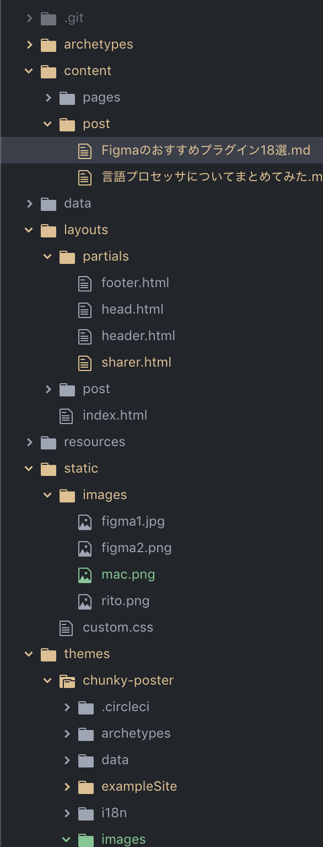This screenshot has height=847, width=323.
Task: Expand the pages folder chevron
Action: (49, 98)
